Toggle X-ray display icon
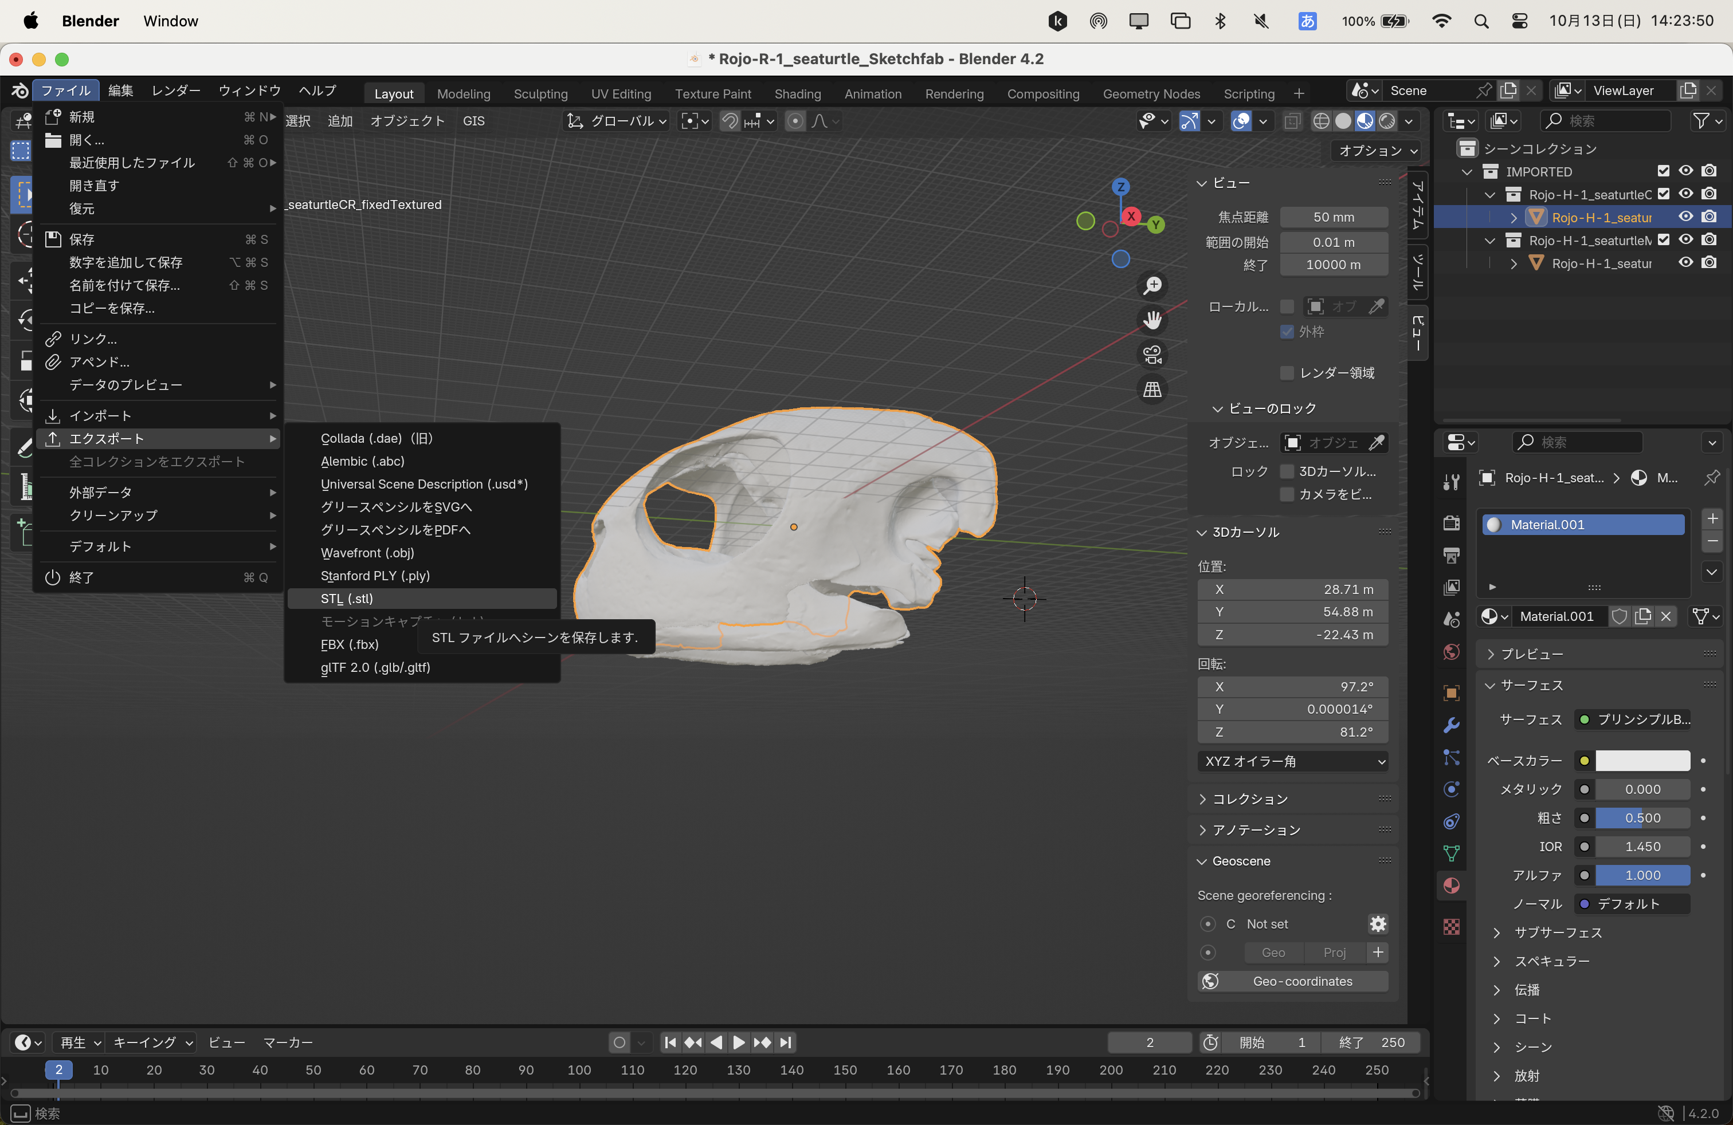1733x1125 pixels. pyautogui.click(x=1292, y=121)
